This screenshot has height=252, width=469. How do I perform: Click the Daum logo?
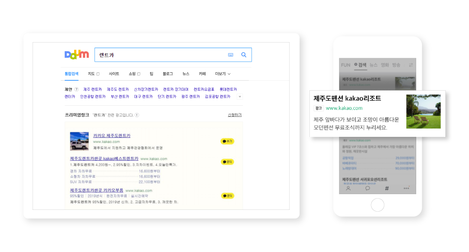(77, 55)
